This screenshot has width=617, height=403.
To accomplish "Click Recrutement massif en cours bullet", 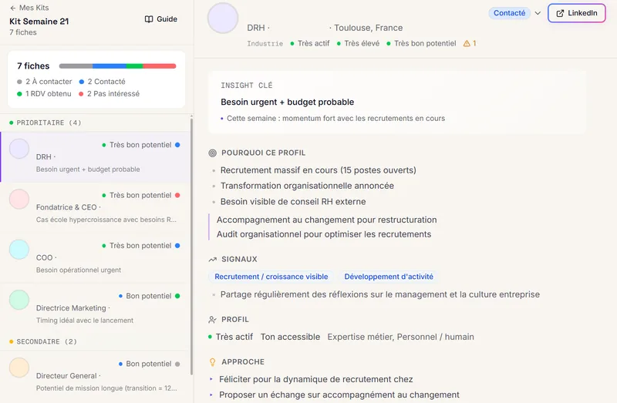I will [318, 170].
